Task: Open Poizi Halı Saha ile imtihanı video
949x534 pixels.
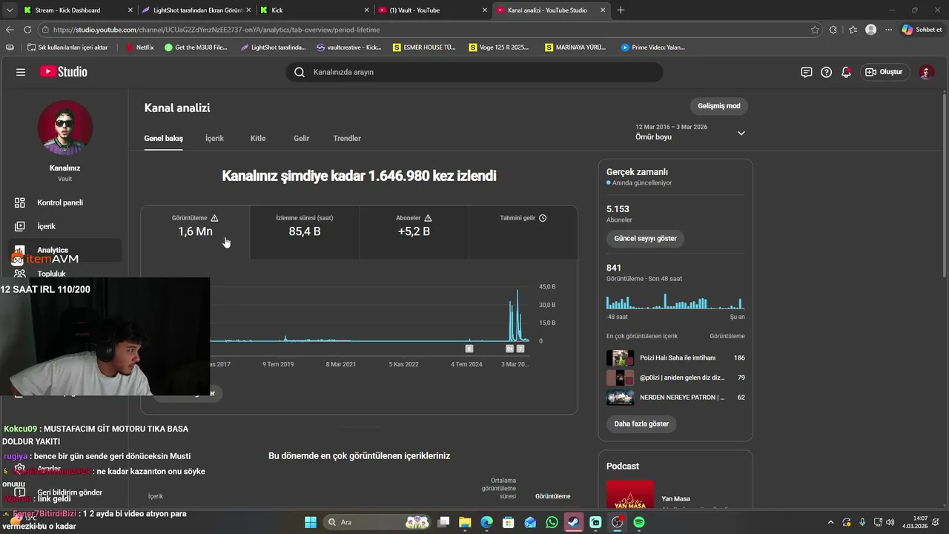Action: tap(675, 357)
